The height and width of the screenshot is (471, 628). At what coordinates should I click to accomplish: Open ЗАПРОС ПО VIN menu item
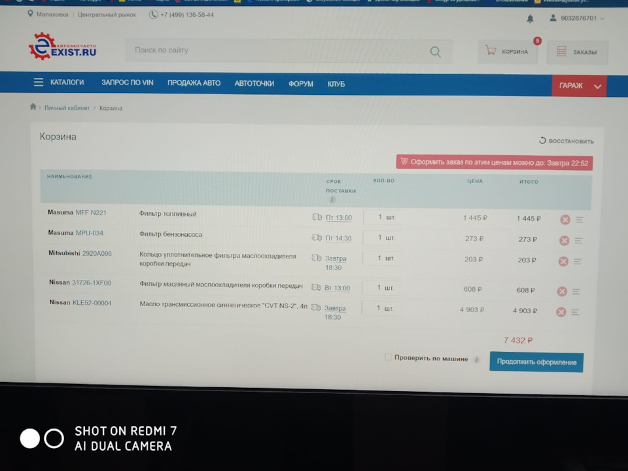(x=128, y=82)
